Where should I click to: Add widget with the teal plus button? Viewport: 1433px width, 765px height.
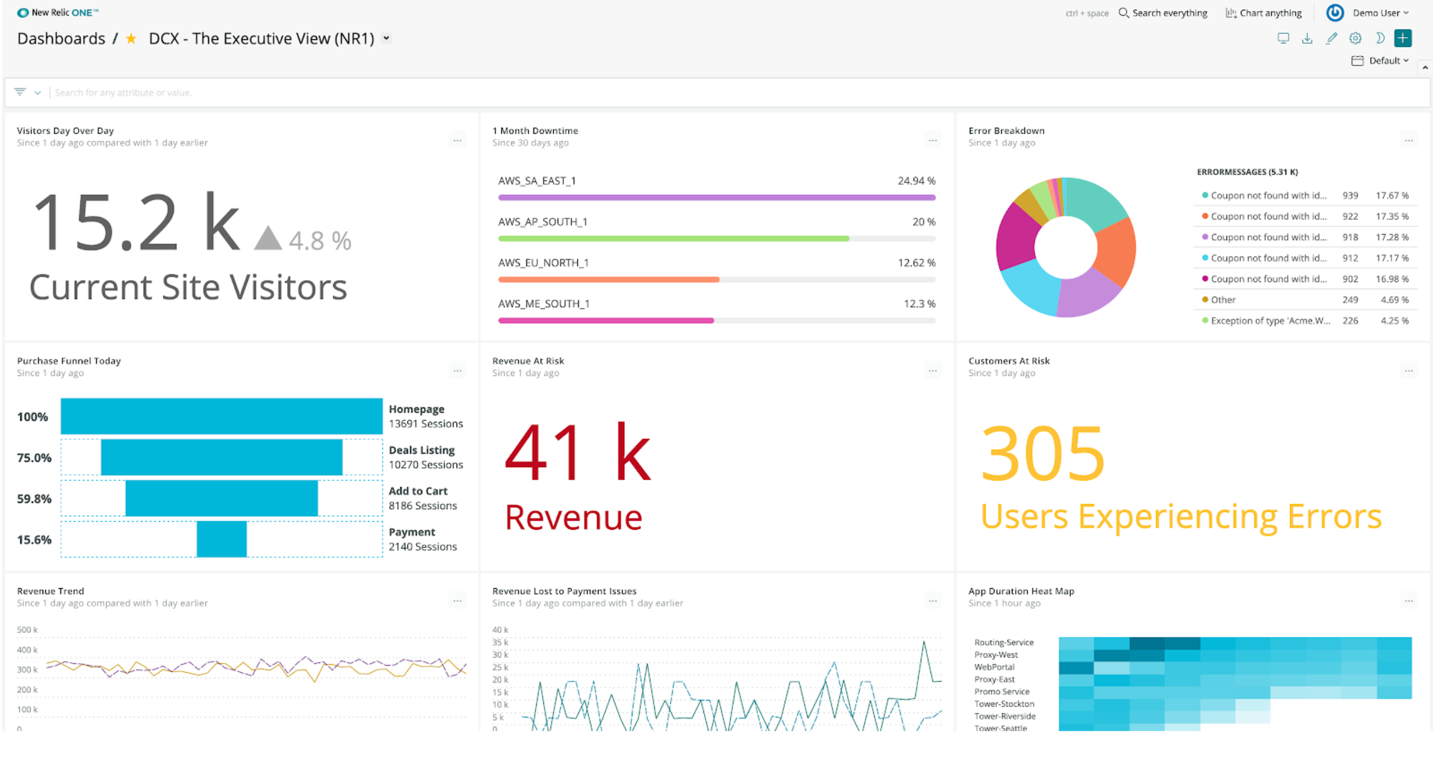tap(1403, 38)
